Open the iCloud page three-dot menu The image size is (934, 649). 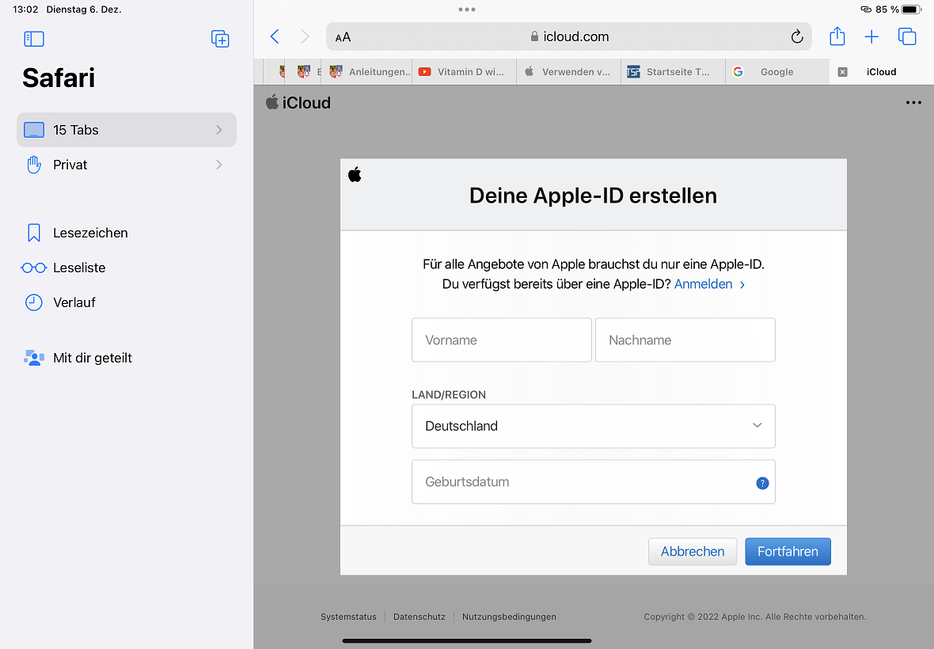click(x=913, y=102)
